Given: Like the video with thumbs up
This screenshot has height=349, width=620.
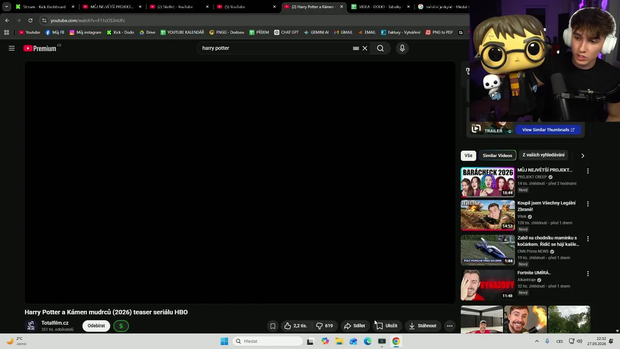Looking at the screenshot, I should click(295, 326).
